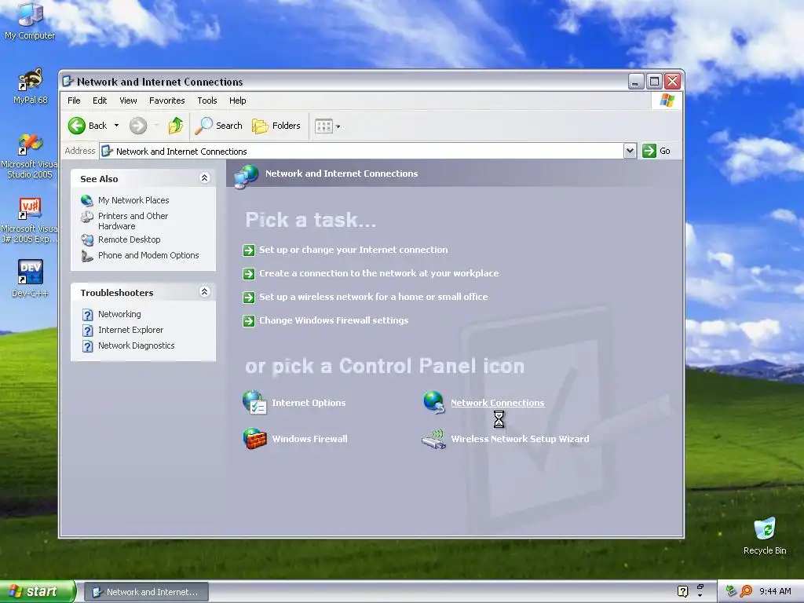The image size is (804, 603).
Task: Click the Networking troubleshooter question mark icon
Action: [x=88, y=315]
